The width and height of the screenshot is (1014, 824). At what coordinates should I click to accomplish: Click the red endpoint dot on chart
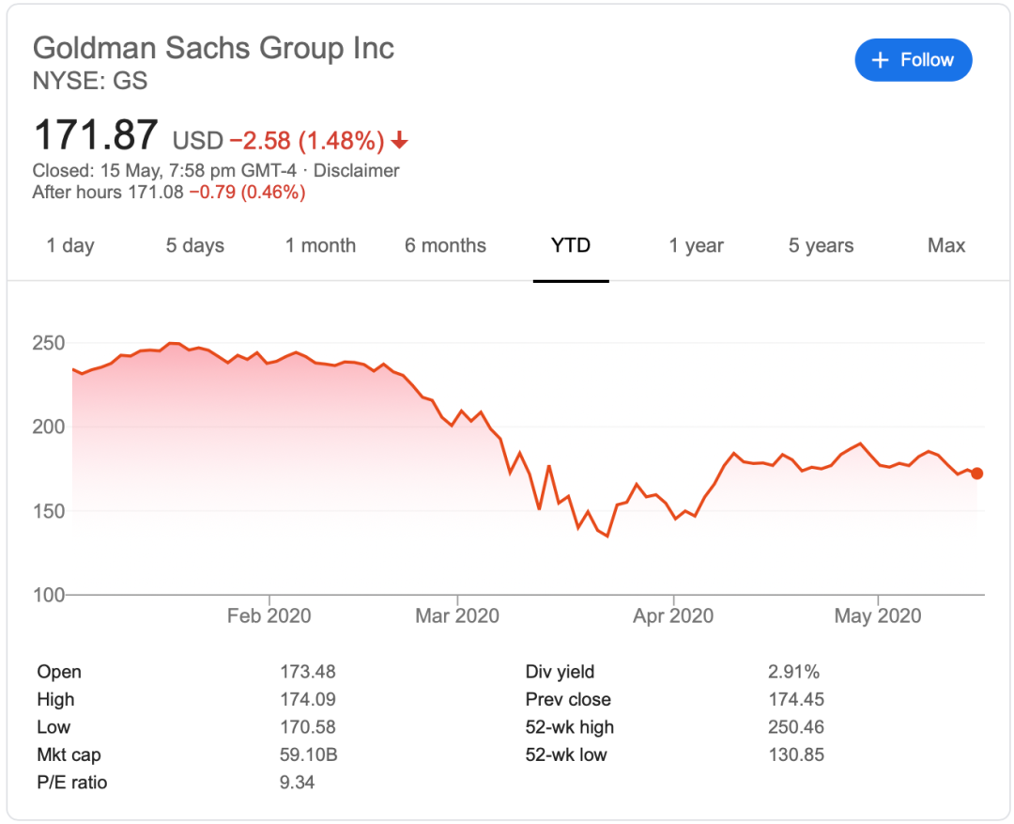977,474
